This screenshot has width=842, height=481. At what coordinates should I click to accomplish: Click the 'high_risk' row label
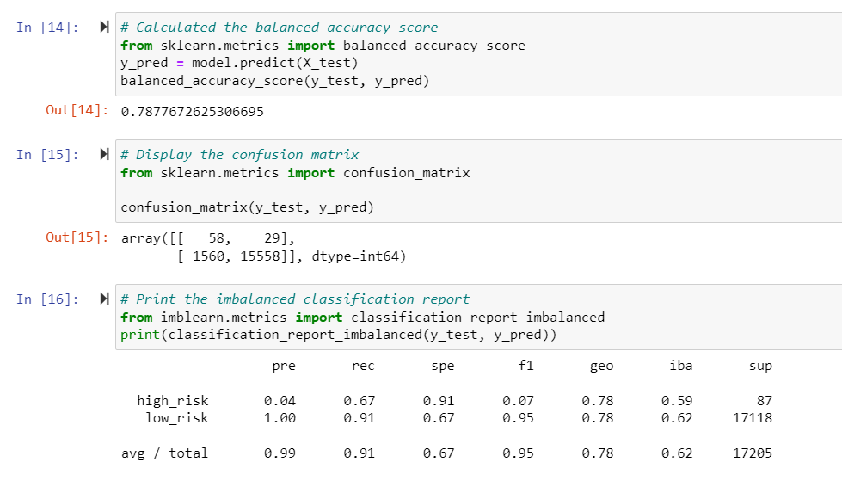[x=172, y=401]
